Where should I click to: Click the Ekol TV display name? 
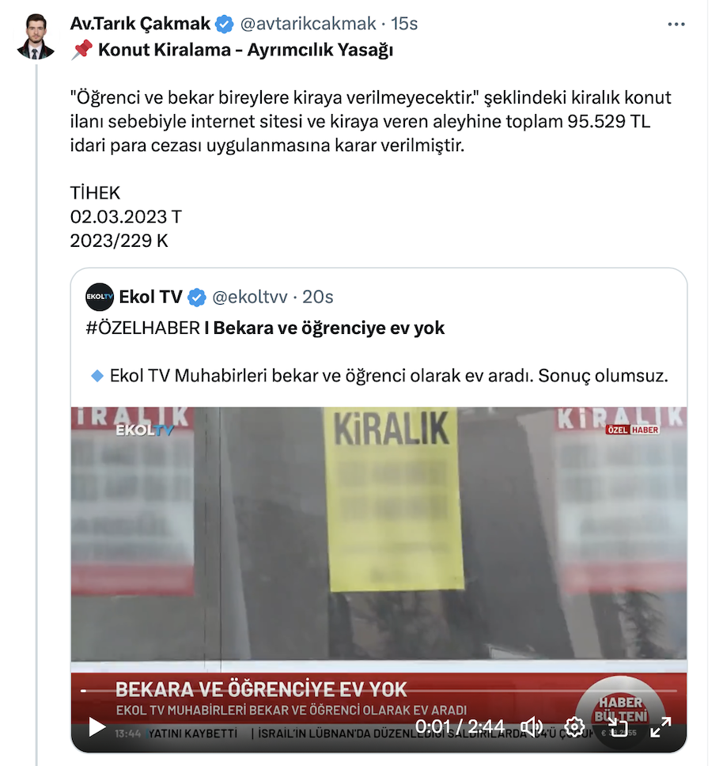click(150, 297)
